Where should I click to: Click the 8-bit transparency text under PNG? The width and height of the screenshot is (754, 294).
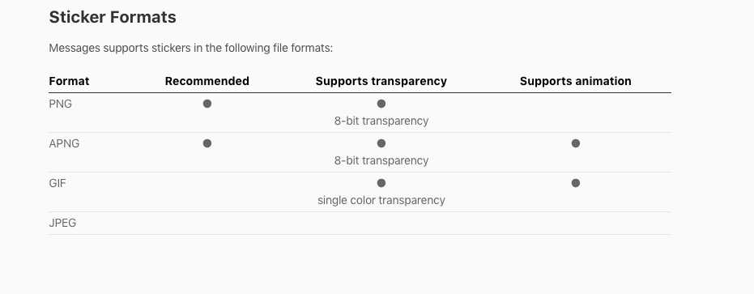(381, 121)
